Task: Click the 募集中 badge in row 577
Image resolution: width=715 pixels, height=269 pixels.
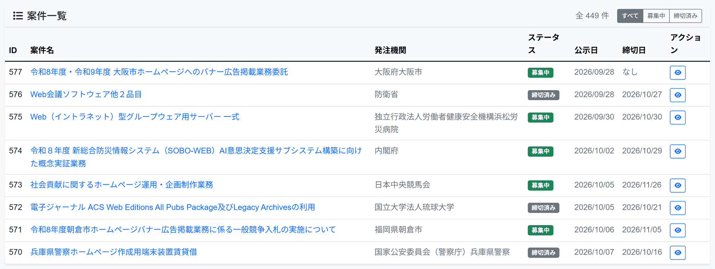Action: (x=540, y=73)
